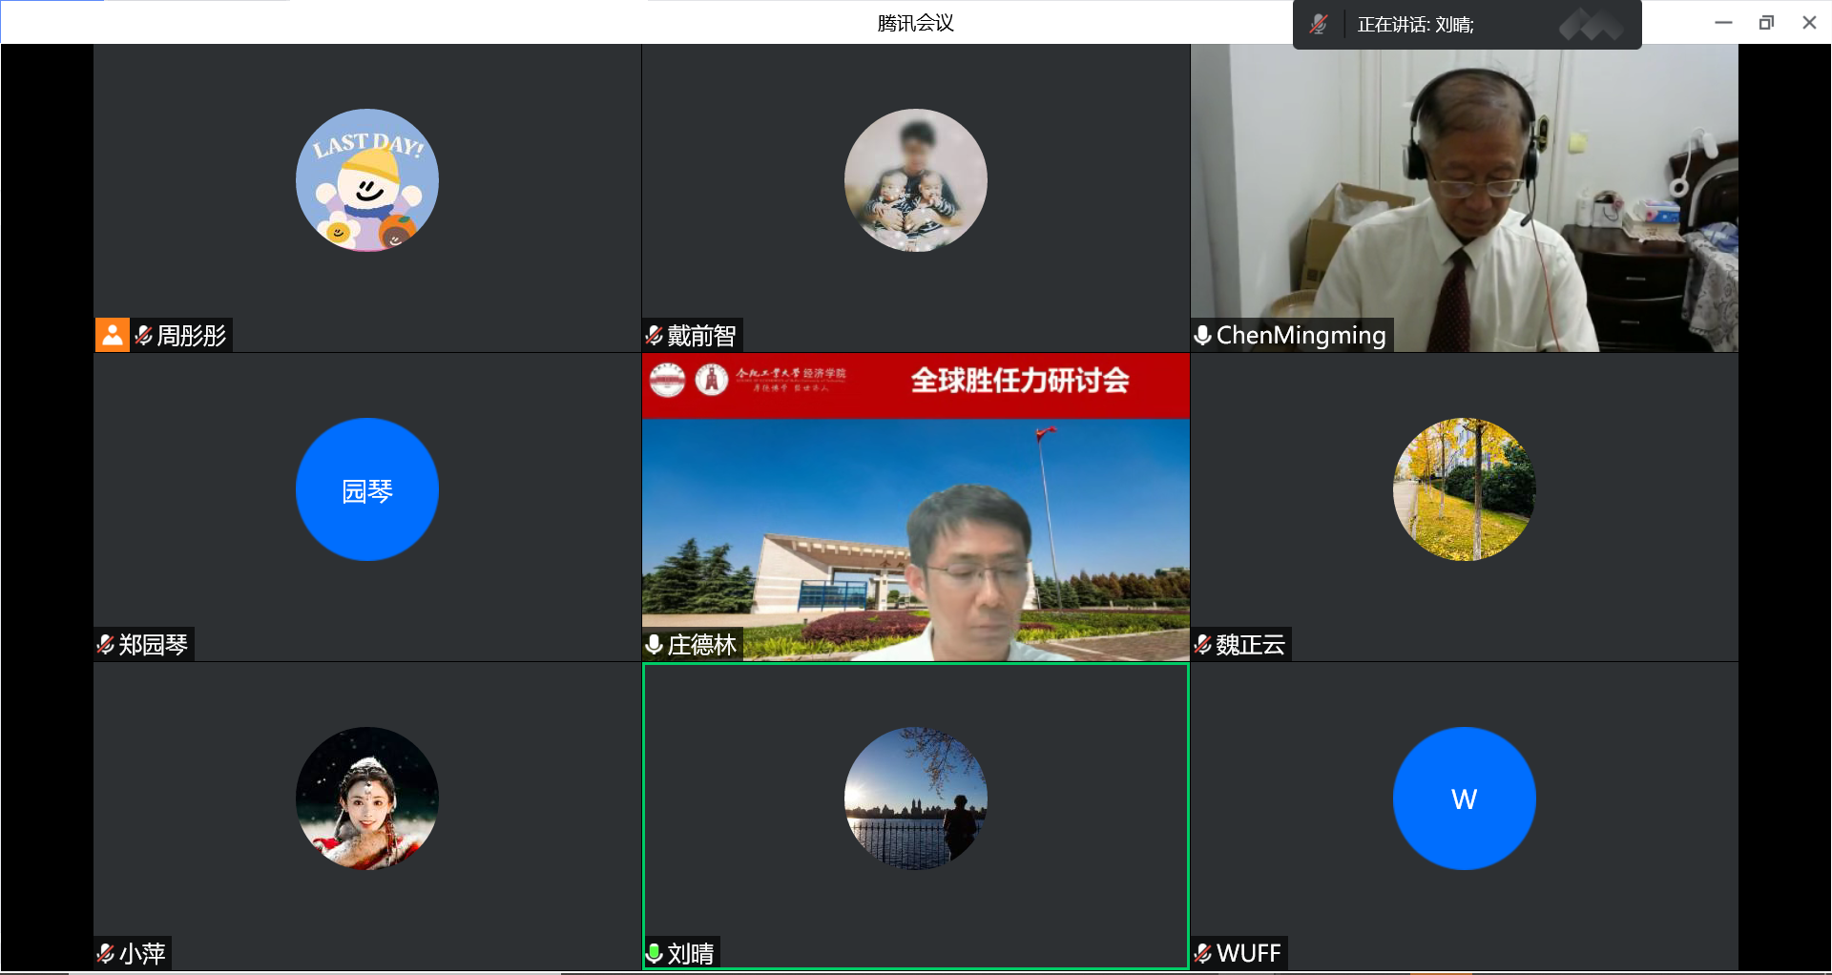Click the yellow autumn trees avatar

click(x=1464, y=489)
